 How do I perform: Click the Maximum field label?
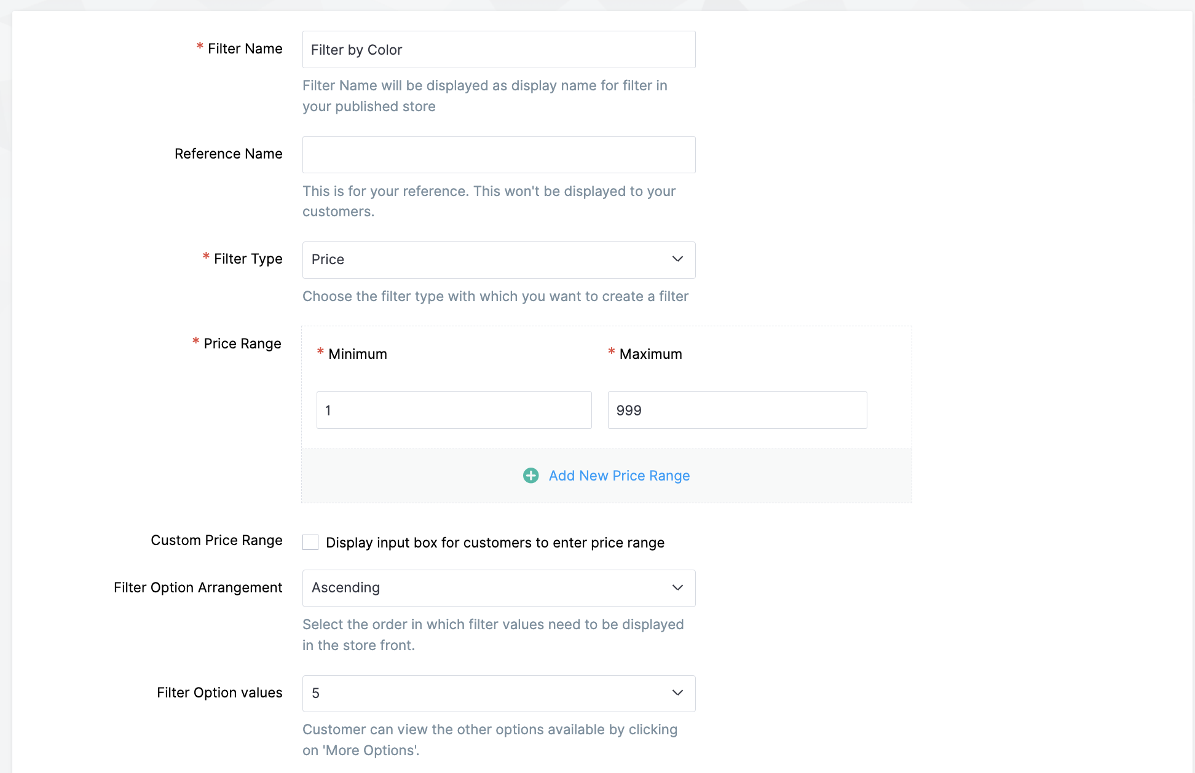click(650, 354)
